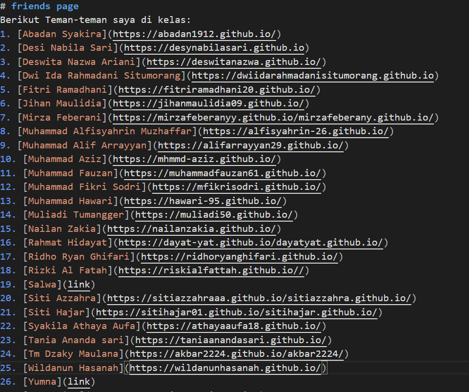Click the name 'Deswita Nazwa Ariani'
469x392 pixels.
pyautogui.click(x=79, y=62)
